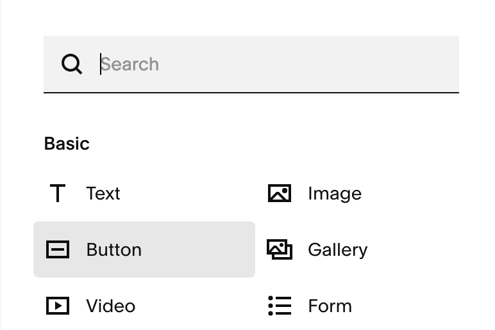The width and height of the screenshot is (495, 330).
Task: Select the Text block label
Action: (103, 193)
